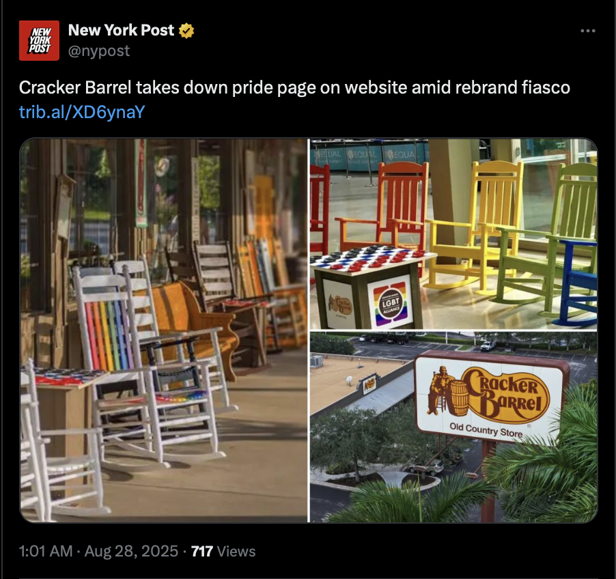Follow the trib.al/XD6ynaY link
616x579 pixels.
tap(82, 112)
